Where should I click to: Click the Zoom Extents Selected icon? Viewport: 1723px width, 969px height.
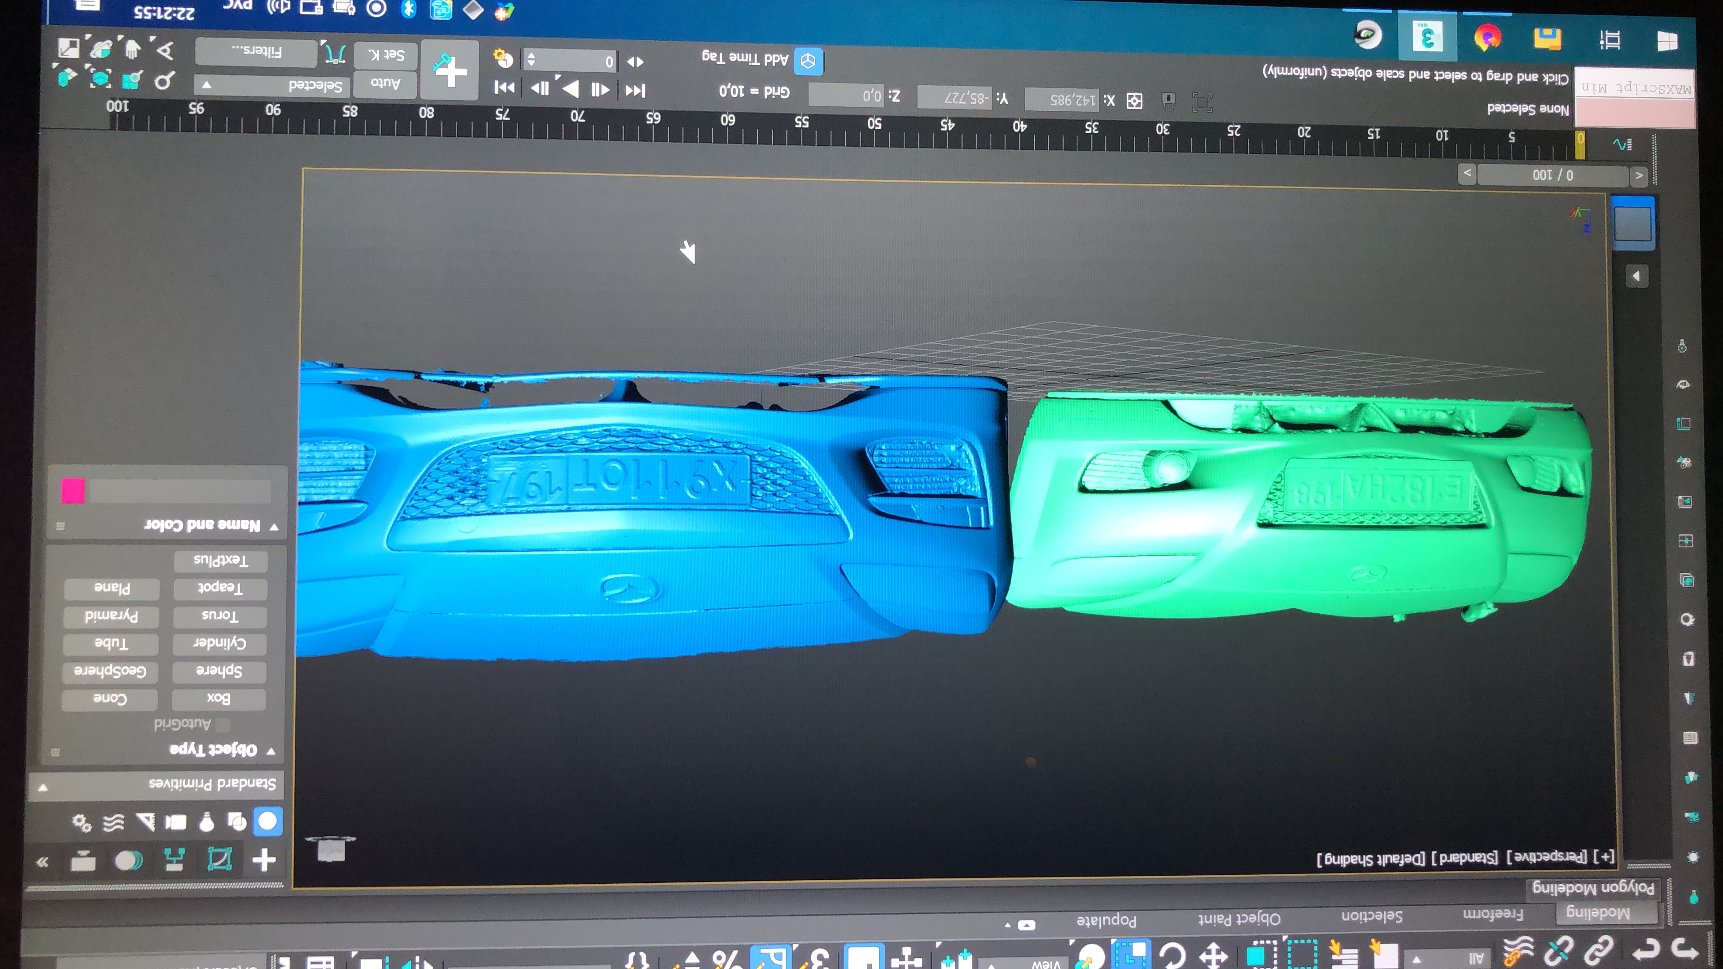point(101,79)
